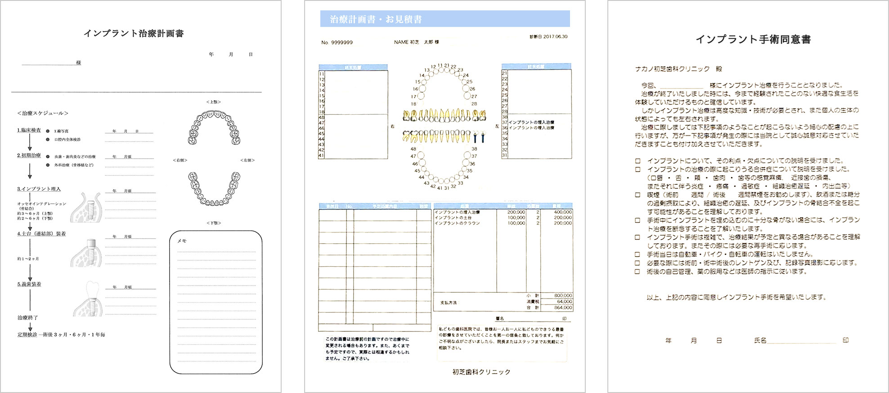Click the tooth 36 row インプラントの埋入治療

click(531, 128)
